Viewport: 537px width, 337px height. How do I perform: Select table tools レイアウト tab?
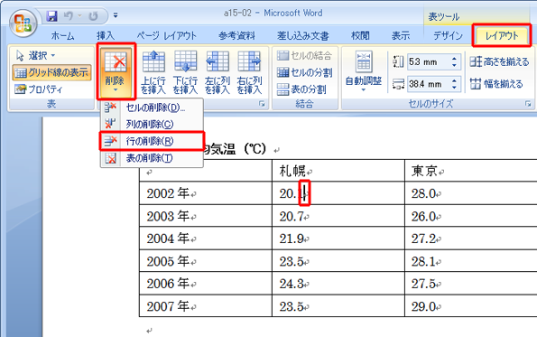pos(502,35)
